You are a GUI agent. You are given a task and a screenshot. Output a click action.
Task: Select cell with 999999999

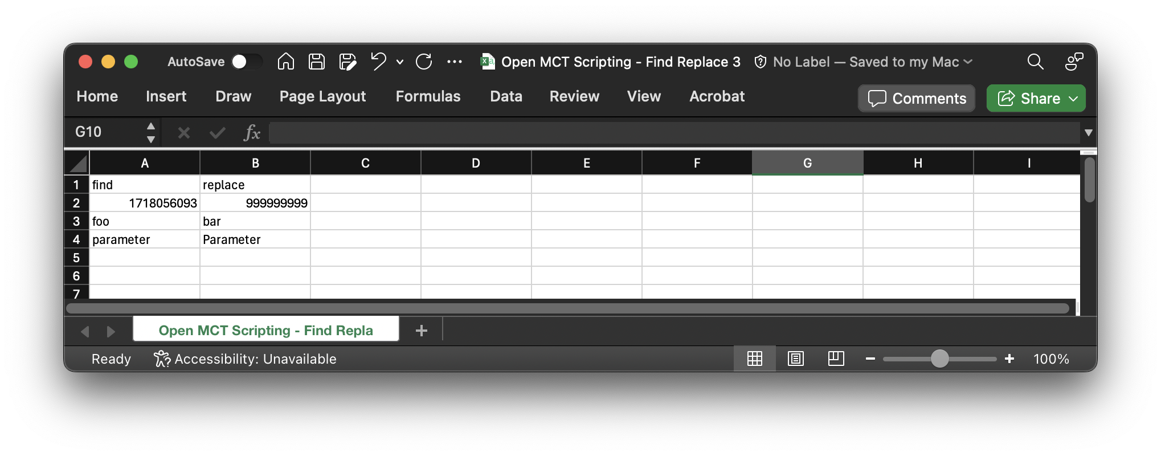click(255, 203)
